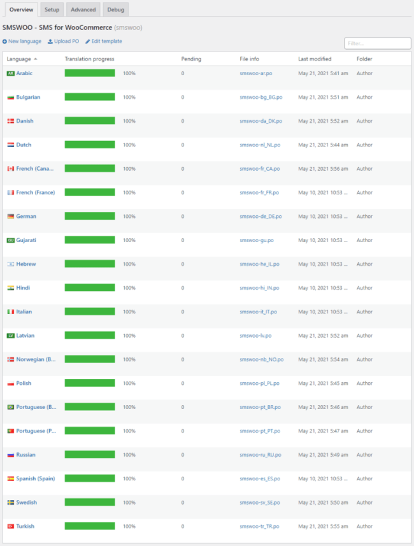The image size is (414, 546).
Task: Click the Italian flag icon
Action: (10, 312)
